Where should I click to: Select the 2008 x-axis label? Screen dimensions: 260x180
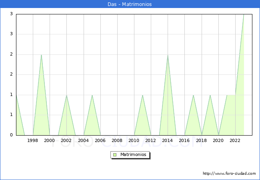point(117,140)
